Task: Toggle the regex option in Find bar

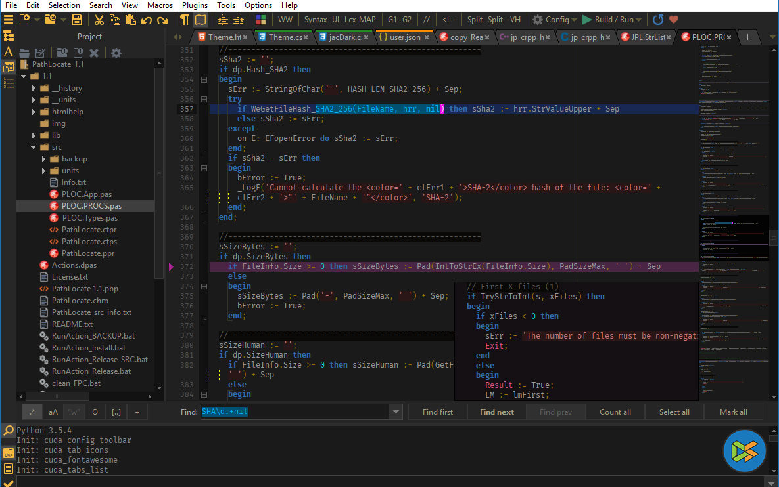Action: 32,412
